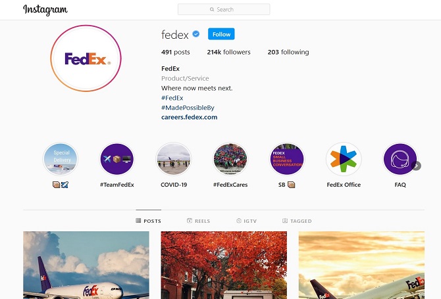The image size is (441, 299).
Task: Open the SB small business highlight
Action: click(287, 159)
